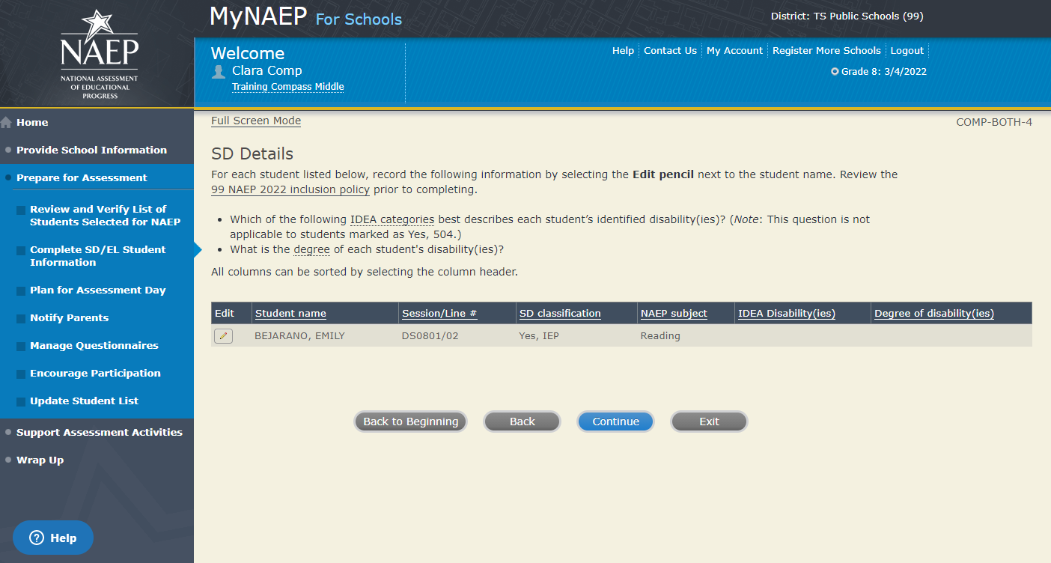The height and width of the screenshot is (563, 1051).
Task: Click the SD Details heading
Action: pyautogui.click(x=252, y=153)
